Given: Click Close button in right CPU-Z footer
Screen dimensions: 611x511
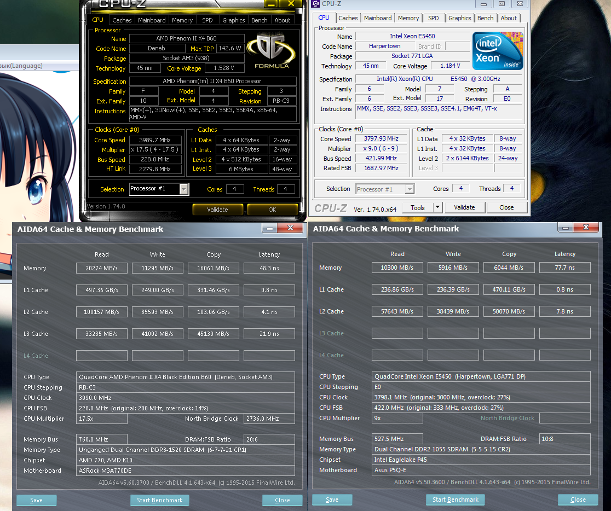Looking at the screenshot, I should (506, 207).
